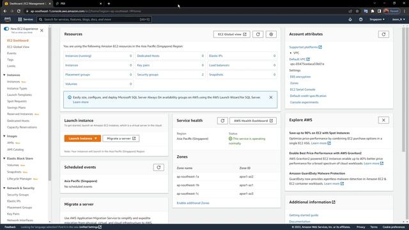Toggle New EC2 Experience switch
409x230 pixels.
tap(6, 29)
